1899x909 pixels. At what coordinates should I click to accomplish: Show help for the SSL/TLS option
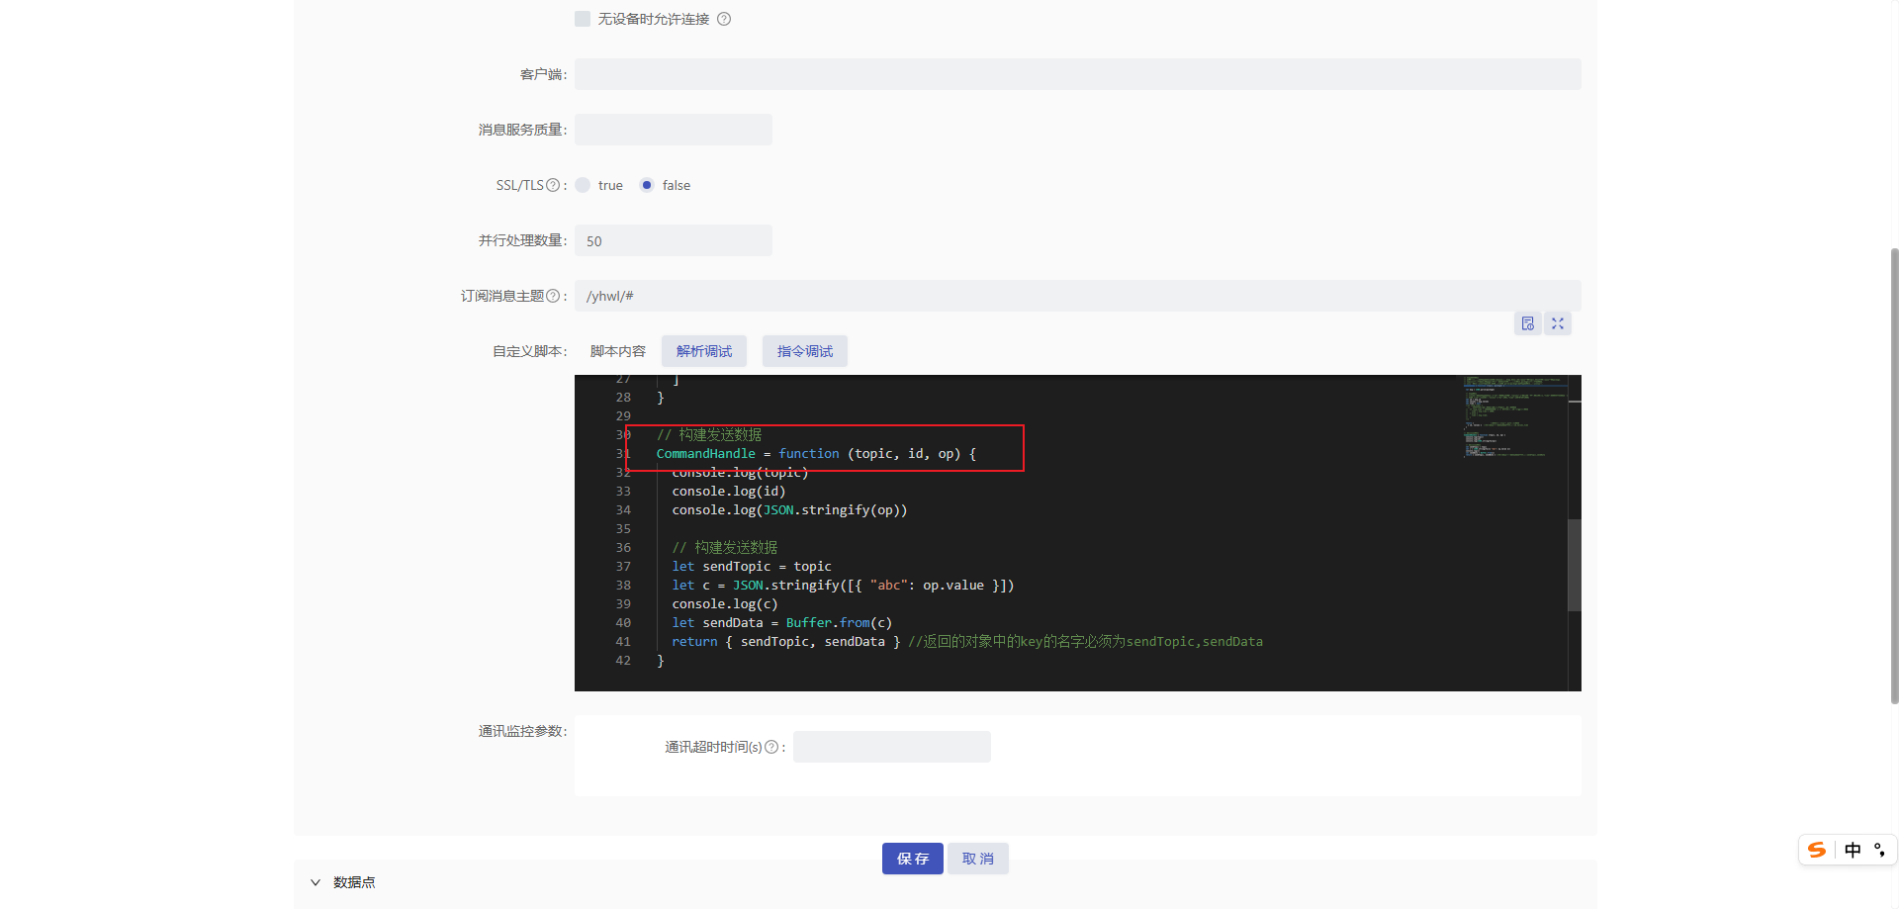(x=553, y=185)
